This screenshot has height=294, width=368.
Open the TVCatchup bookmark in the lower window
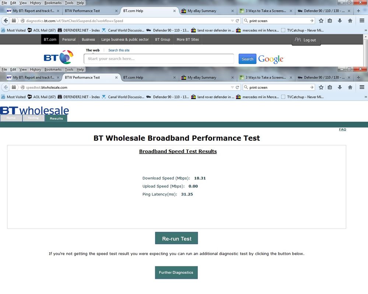point(302,97)
